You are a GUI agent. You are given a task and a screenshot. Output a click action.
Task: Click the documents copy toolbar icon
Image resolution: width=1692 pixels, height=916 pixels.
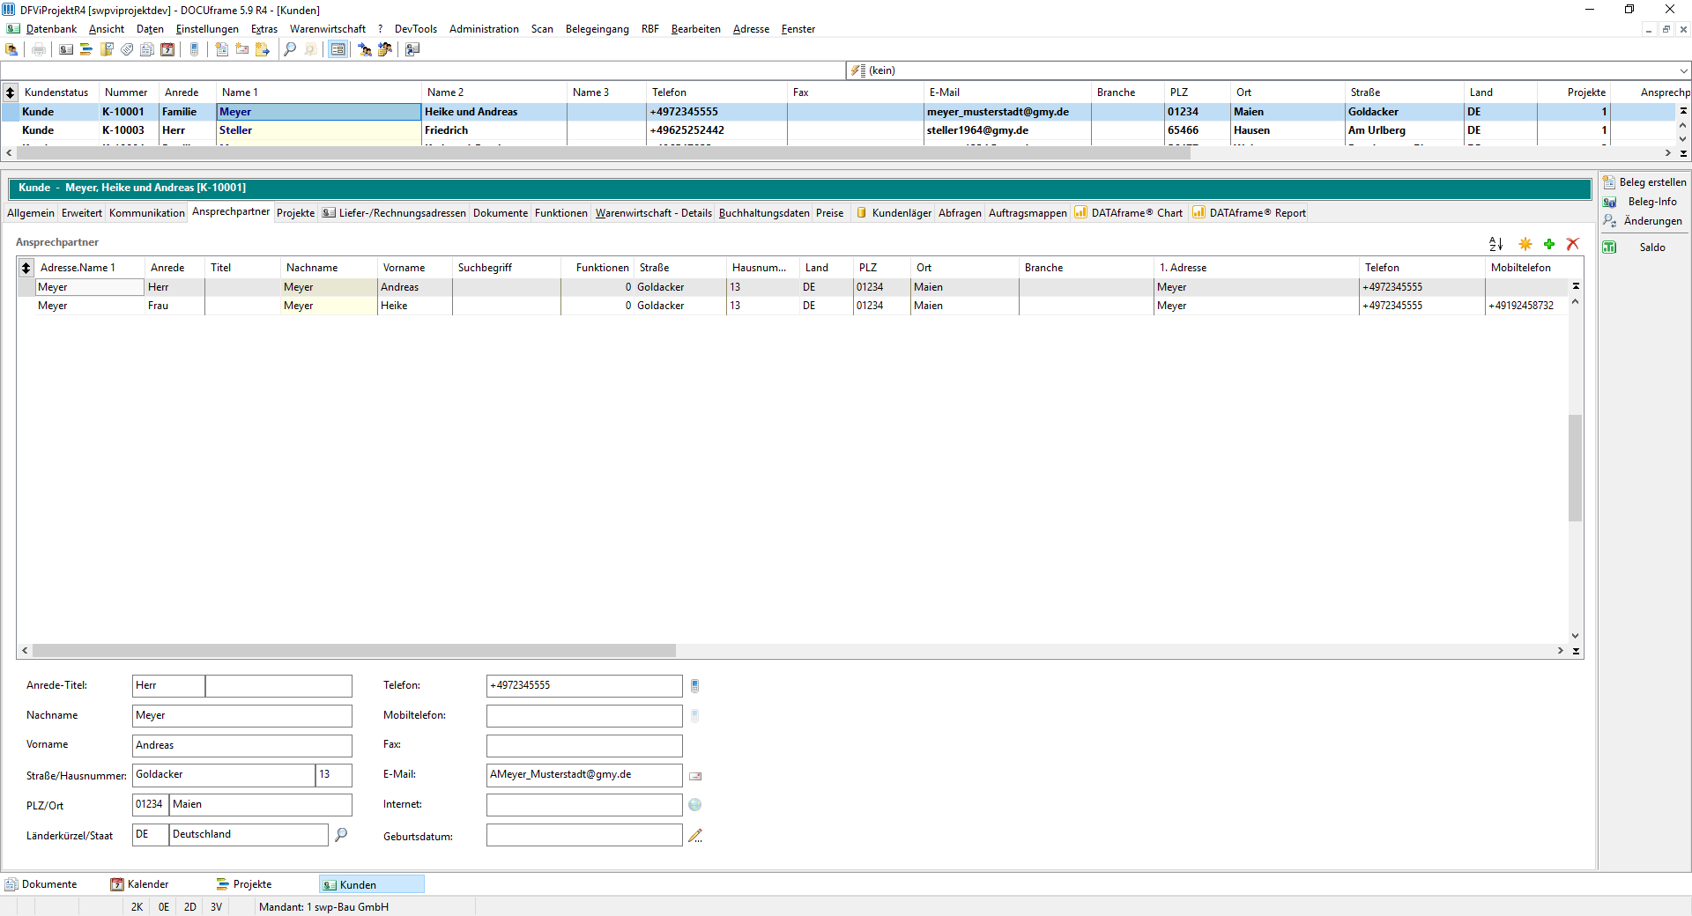coord(147,49)
